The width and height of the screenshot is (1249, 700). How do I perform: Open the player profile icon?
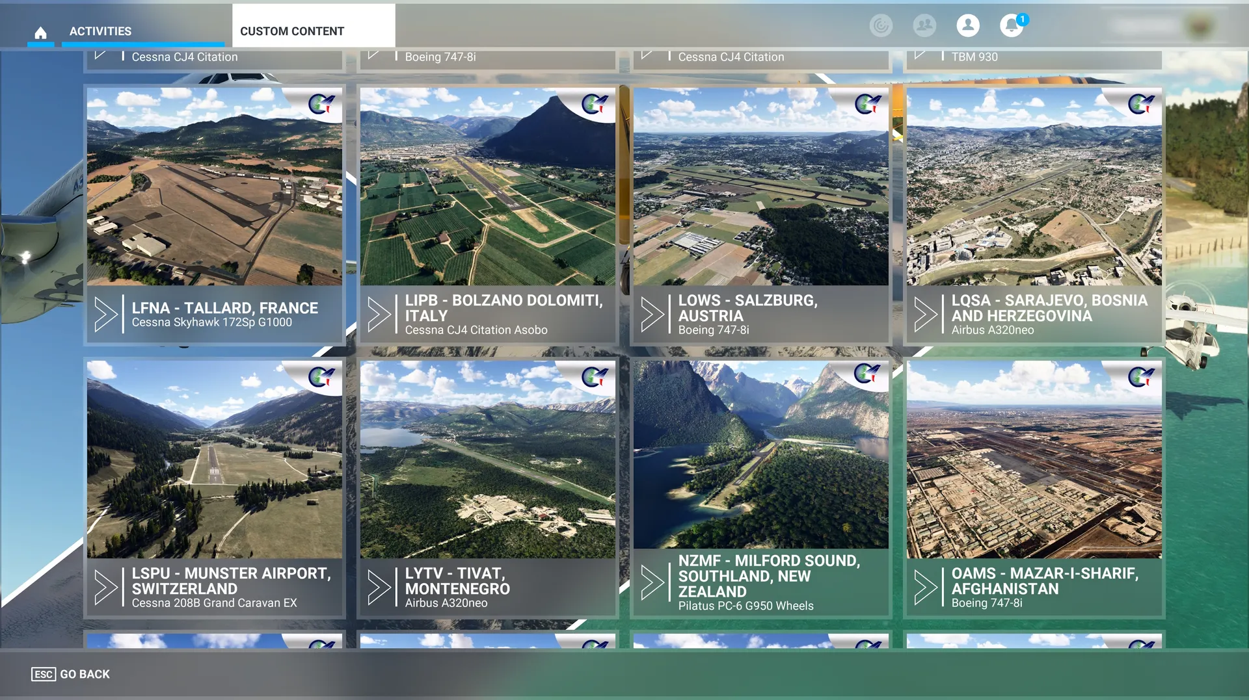(968, 25)
